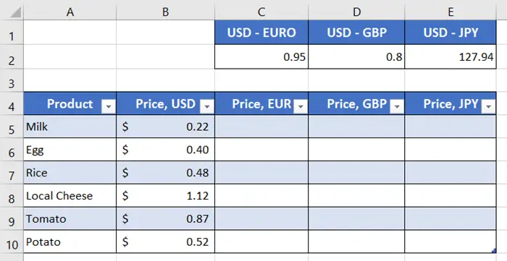Select empty Price, GBP cell for Milk

tap(356, 127)
